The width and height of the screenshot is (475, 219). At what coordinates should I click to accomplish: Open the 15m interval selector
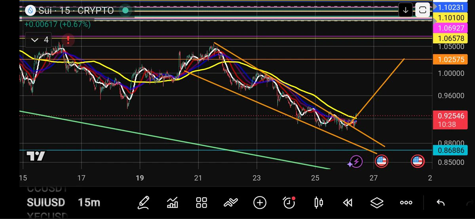(89, 203)
